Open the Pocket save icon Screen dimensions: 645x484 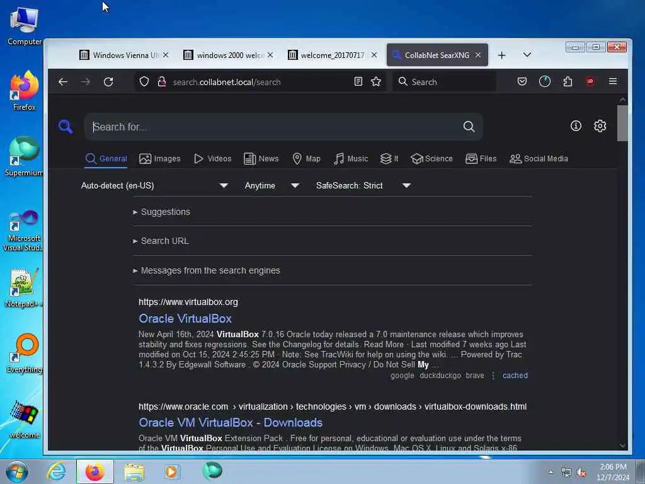pos(522,81)
